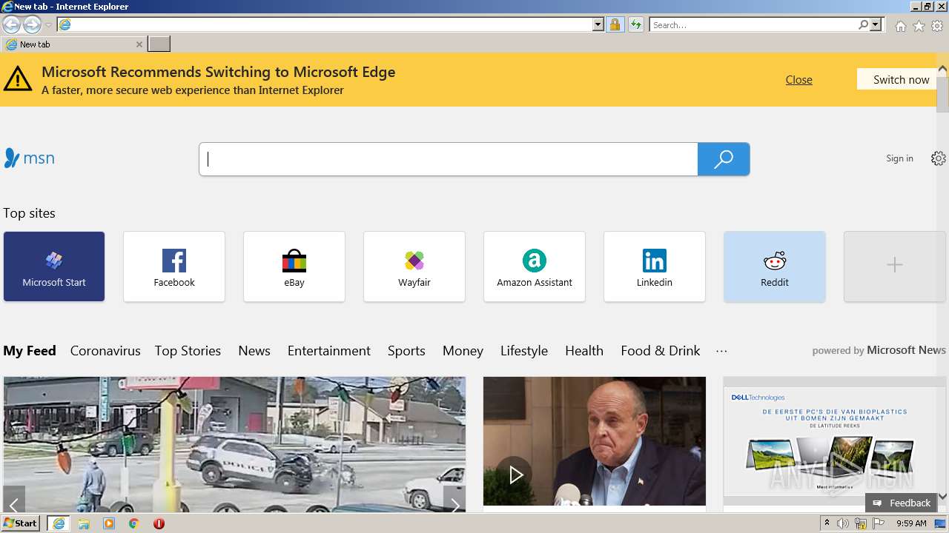Open the Microsoft Start top site tile
The width and height of the screenshot is (949, 533).
54,266
